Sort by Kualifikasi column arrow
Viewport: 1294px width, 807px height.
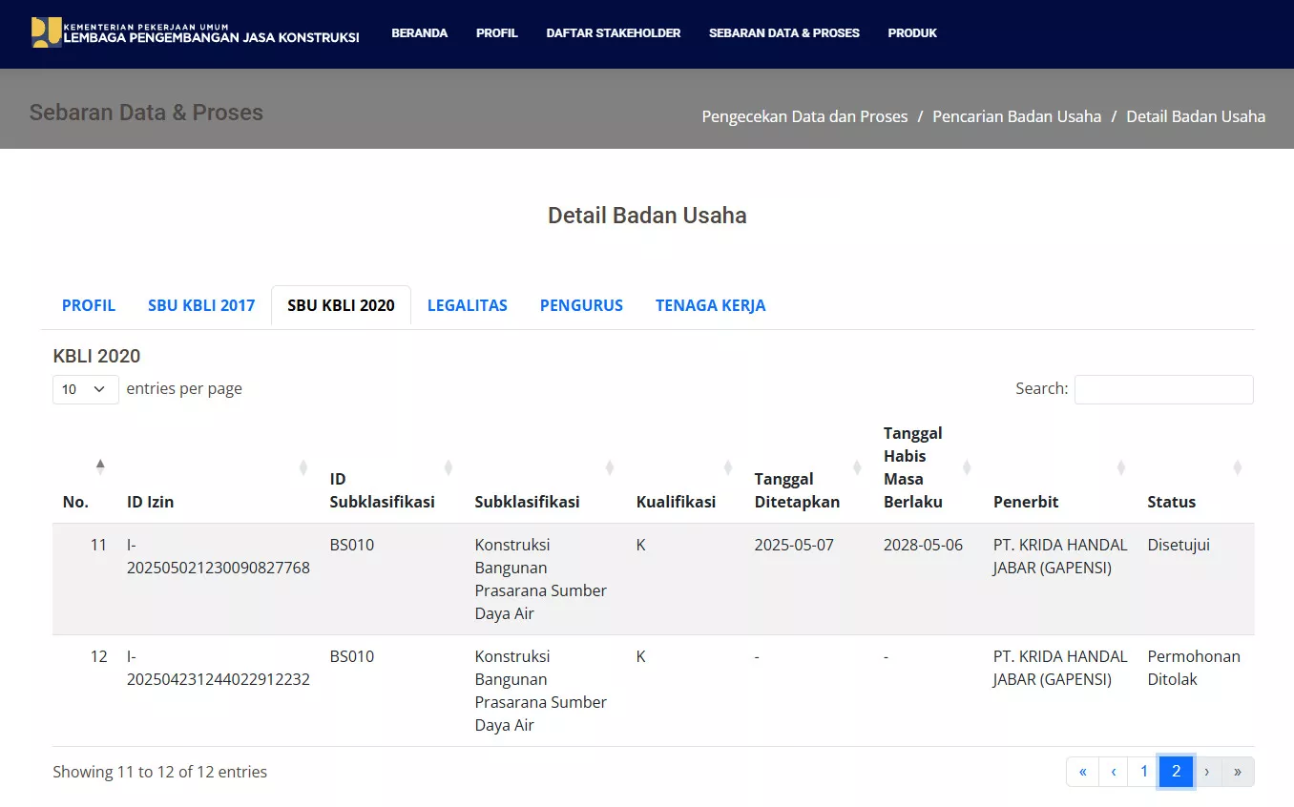[728, 467]
